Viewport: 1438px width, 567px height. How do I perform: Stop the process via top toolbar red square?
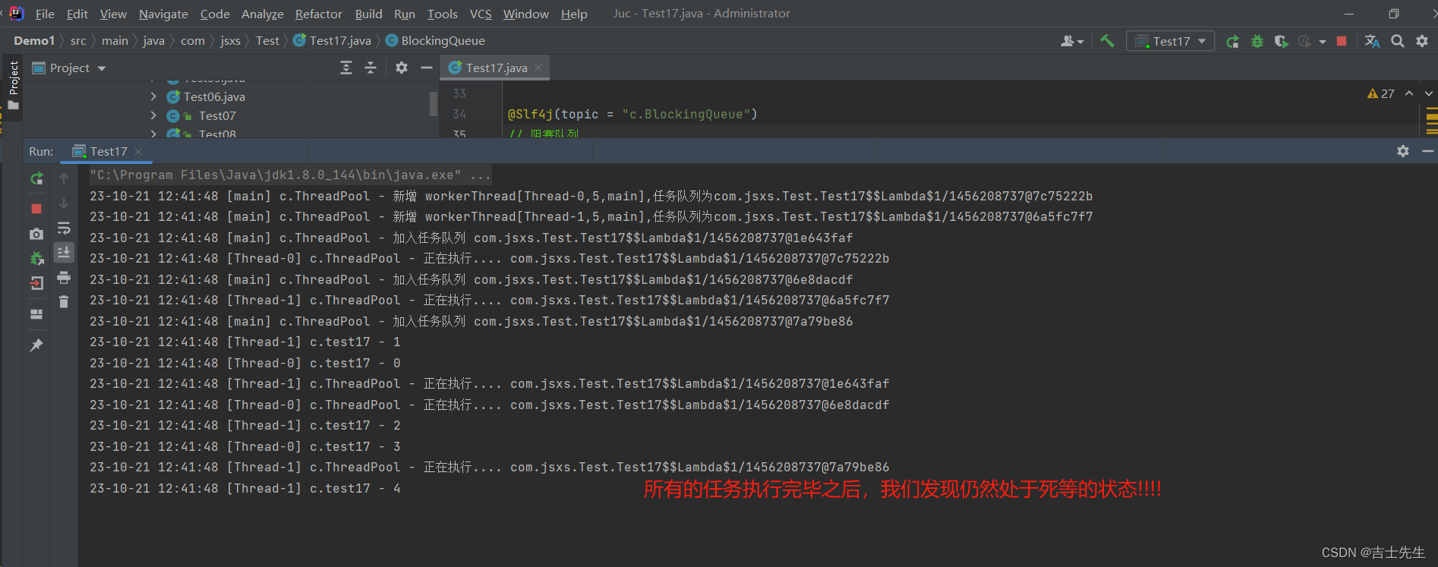coord(1342,41)
